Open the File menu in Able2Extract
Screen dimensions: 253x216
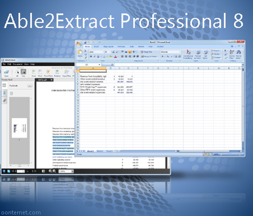coord(4,64)
